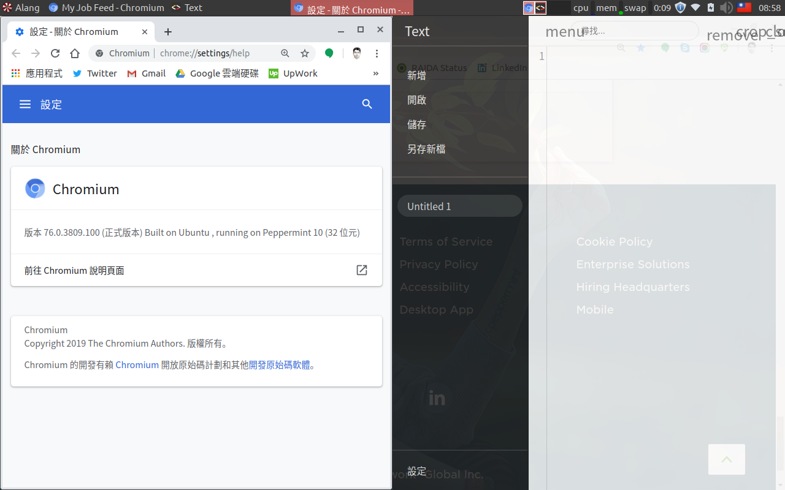Click the version text 版本 76.0.3809.100
This screenshot has height=490, width=785.
[192, 233]
